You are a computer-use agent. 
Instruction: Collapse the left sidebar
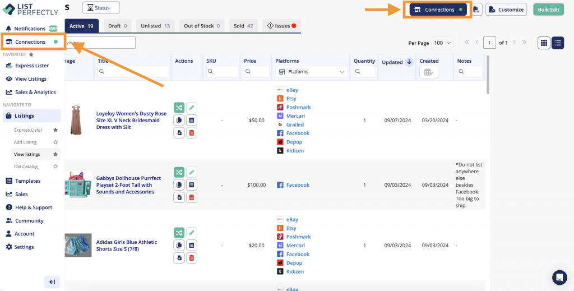(52, 281)
